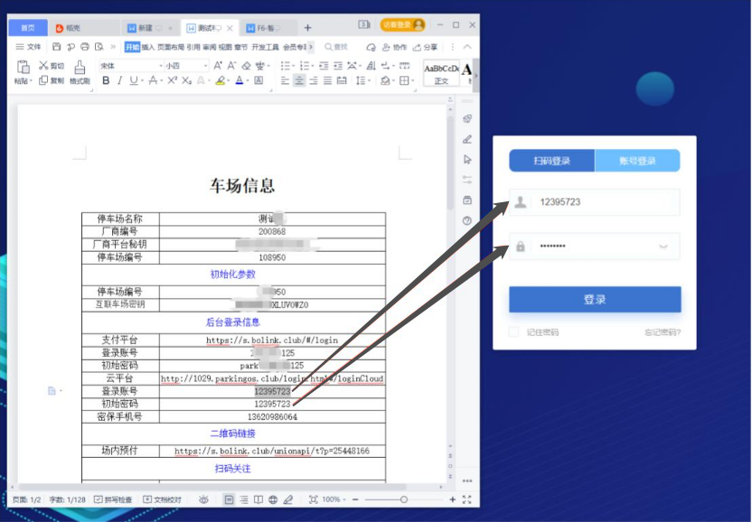The image size is (752, 522).
Task: Click the character border icon
Action: point(258,80)
